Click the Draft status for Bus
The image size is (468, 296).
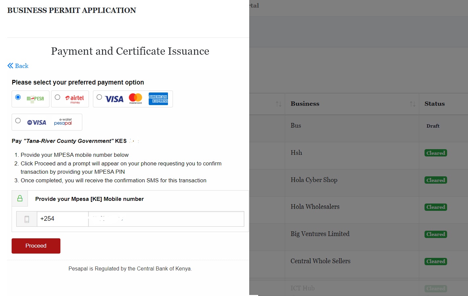click(433, 126)
